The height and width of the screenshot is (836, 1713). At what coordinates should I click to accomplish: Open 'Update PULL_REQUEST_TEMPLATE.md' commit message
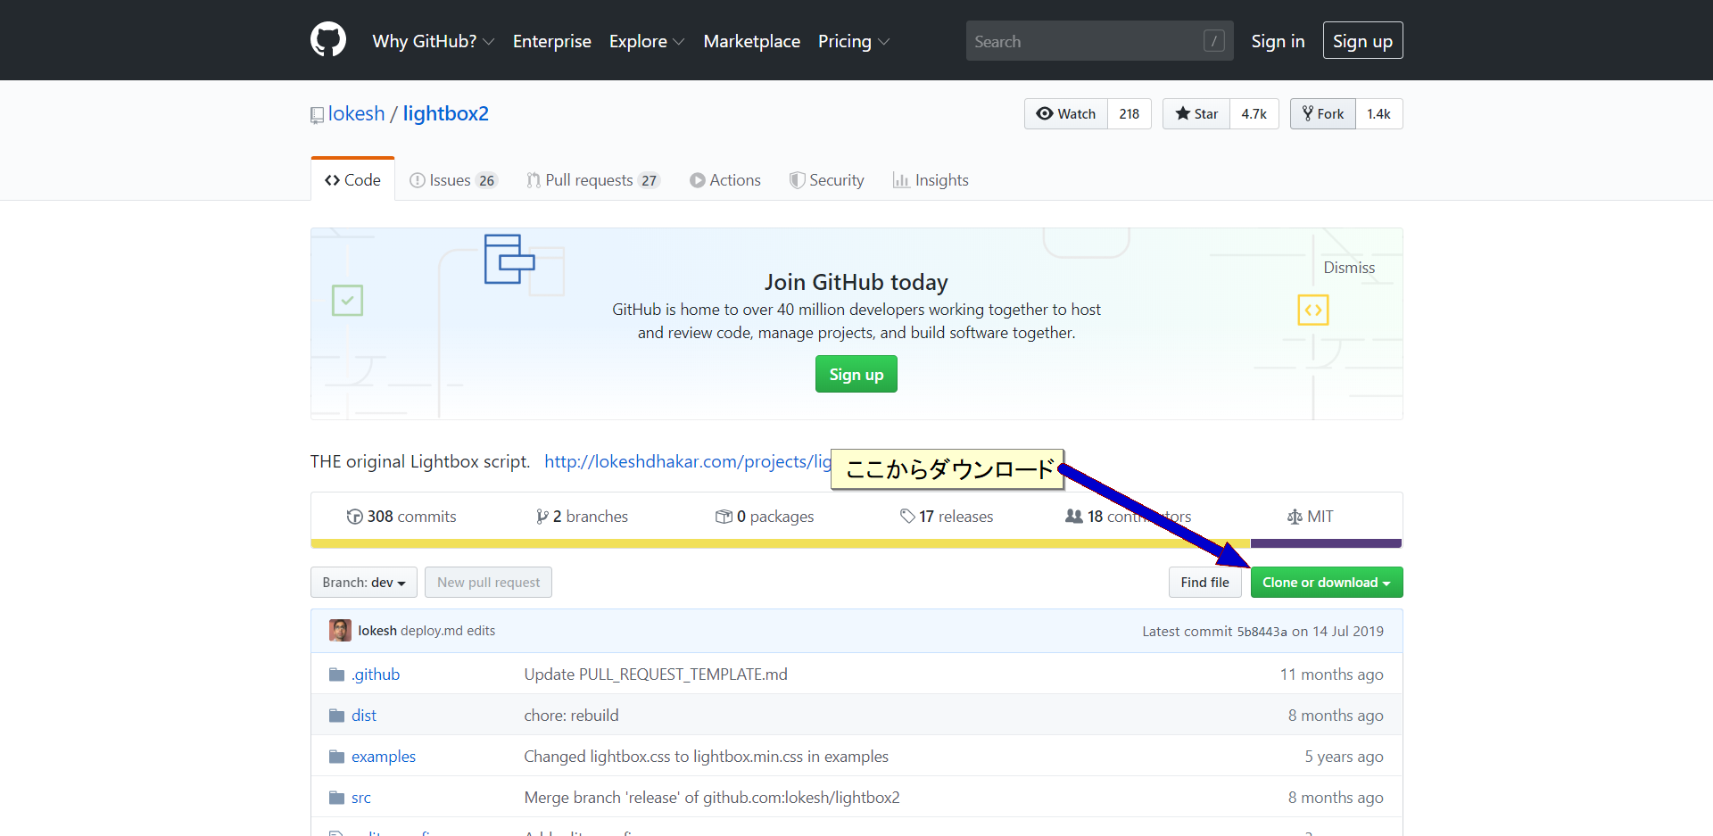pyautogui.click(x=656, y=675)
